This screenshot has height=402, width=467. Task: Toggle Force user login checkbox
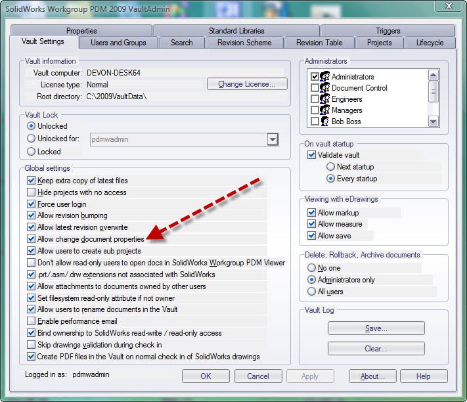click(31, 204)
